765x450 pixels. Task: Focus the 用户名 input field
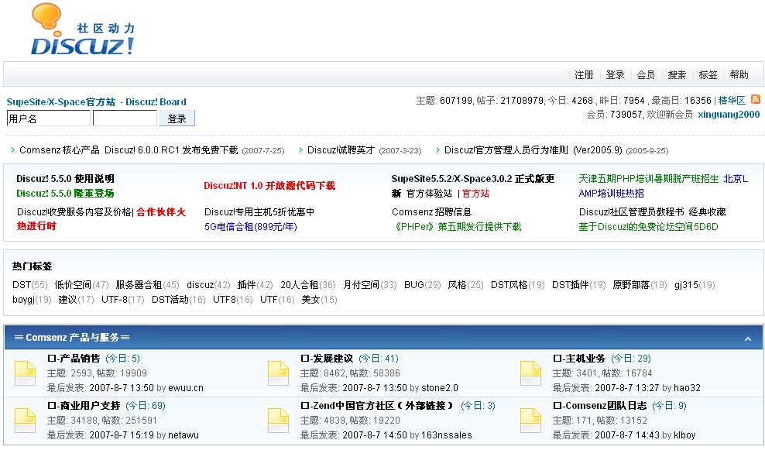48,119
